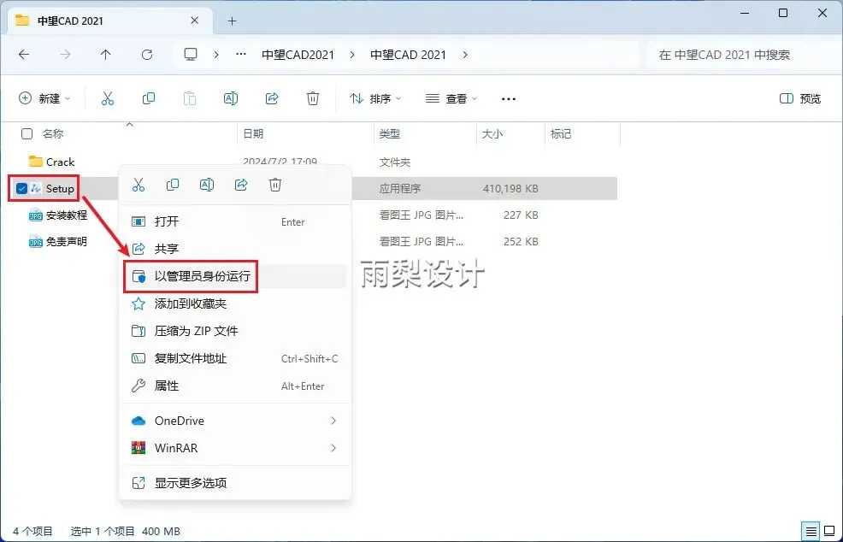Toggle the 预览 preview pane
843x542 pixels.
pyautogui.click(x=800, y=98)
